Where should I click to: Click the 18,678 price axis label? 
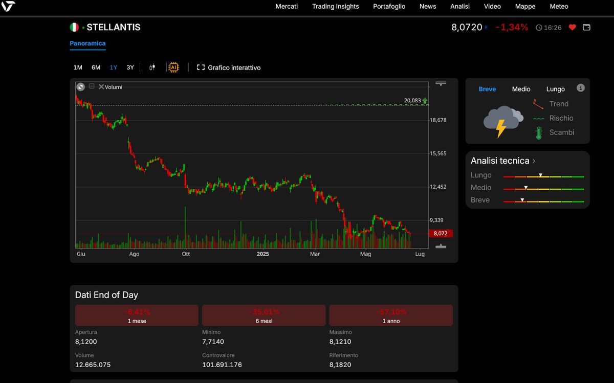tap(438, 120)
